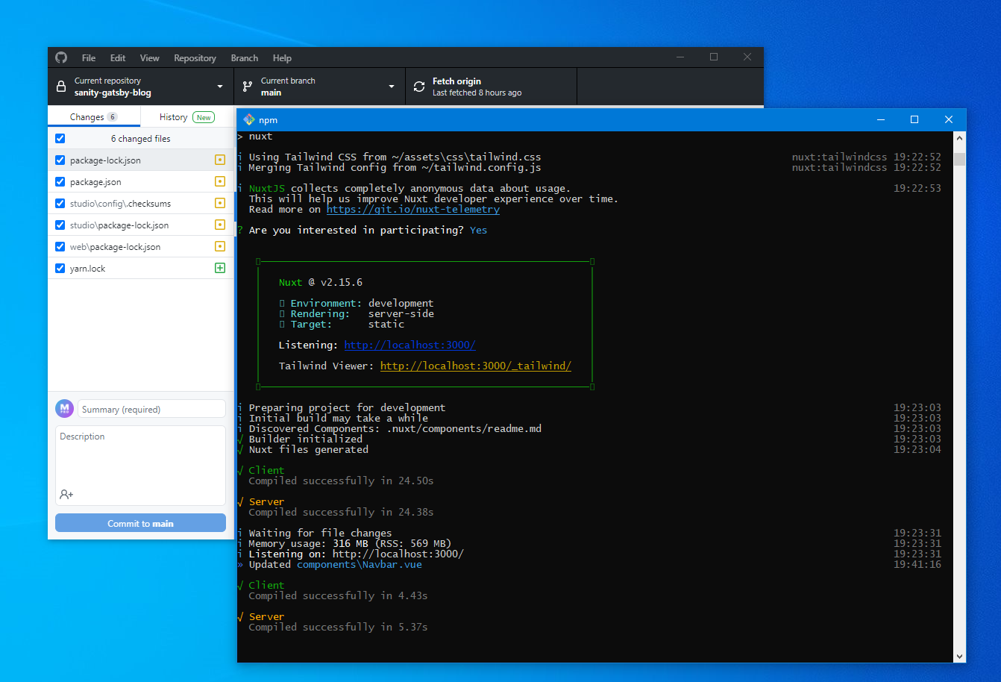The width and height of the screenshot is (1001, 682).
Task: Toggle the all changed files checkbox
Action: point(60,138)
